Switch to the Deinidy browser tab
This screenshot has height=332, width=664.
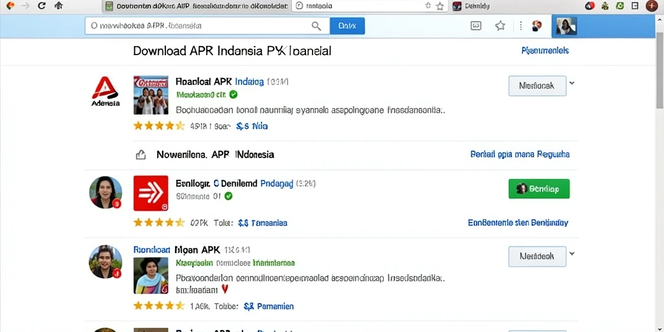tap(472, 6)
